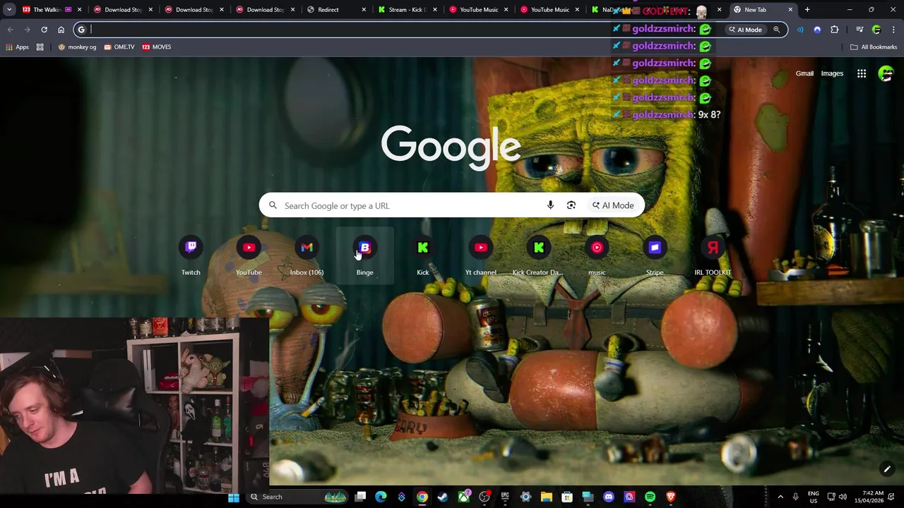Close the Stream - Kick tab
The width and height of the screenshot is (904, 508).
click(x=435, y=10)
